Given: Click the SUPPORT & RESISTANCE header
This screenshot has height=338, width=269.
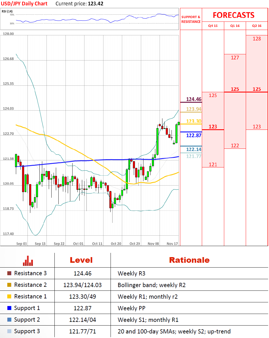Looking at the screenshot, I should coord(191,19).
